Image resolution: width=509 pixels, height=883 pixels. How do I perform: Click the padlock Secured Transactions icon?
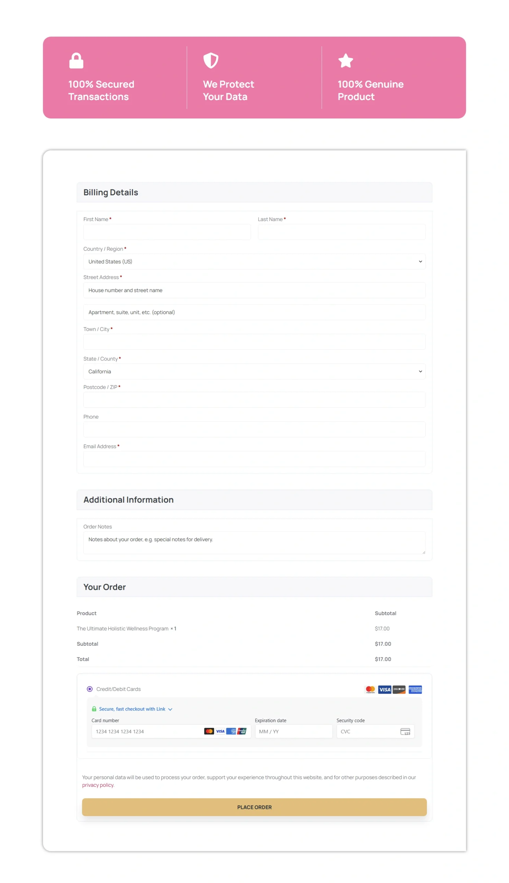tap(76, 61)
